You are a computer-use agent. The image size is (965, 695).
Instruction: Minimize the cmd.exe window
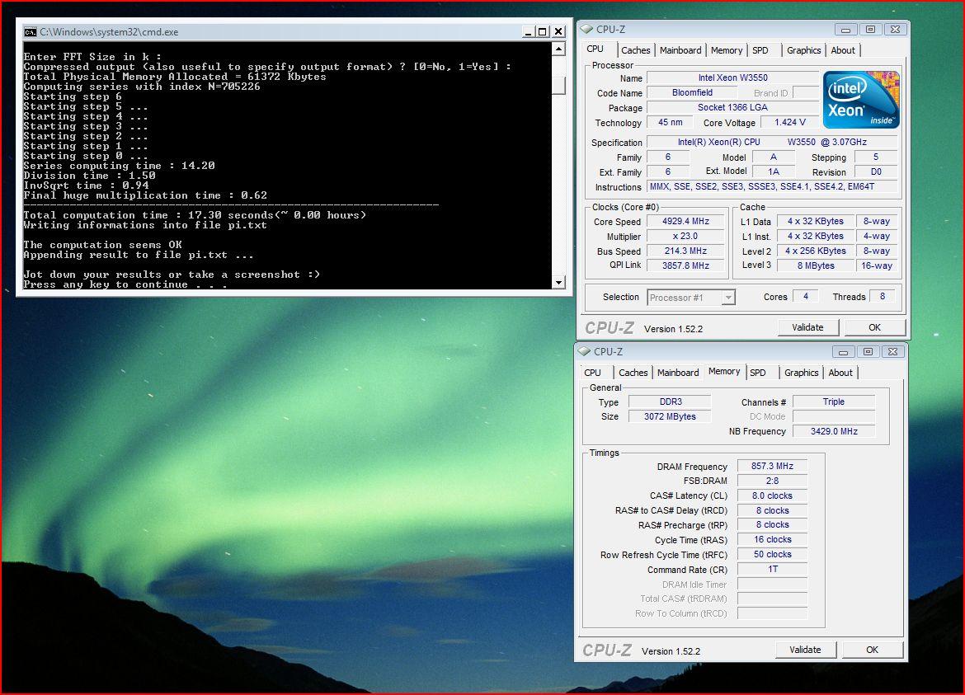527,32
